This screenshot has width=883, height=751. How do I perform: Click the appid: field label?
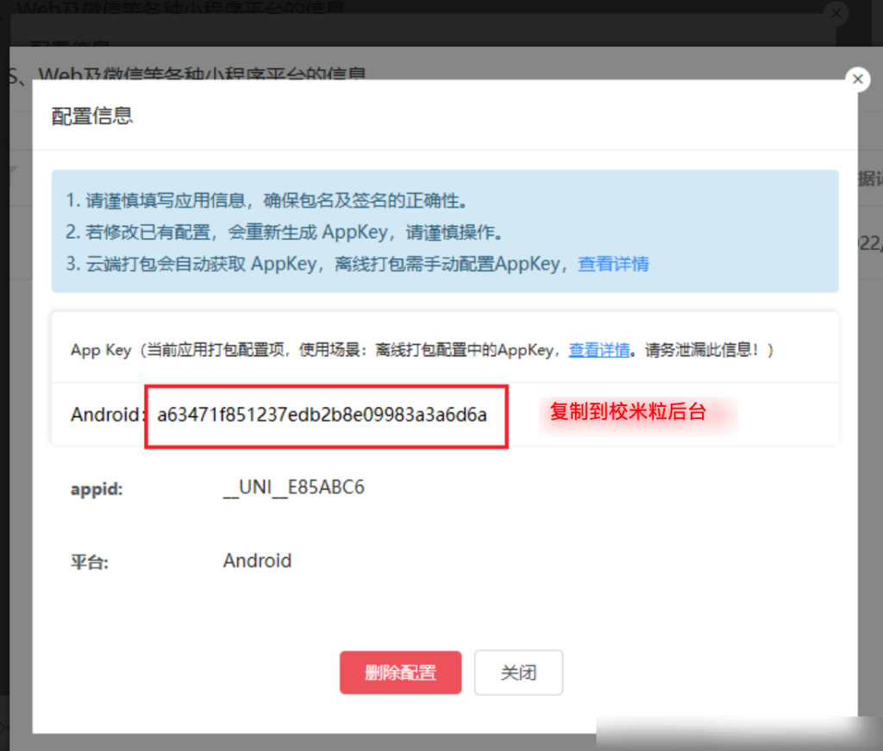pos(97,489)
